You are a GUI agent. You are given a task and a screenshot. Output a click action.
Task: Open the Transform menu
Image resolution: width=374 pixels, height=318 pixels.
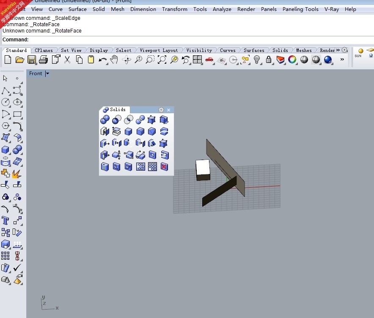click(175, 9)
